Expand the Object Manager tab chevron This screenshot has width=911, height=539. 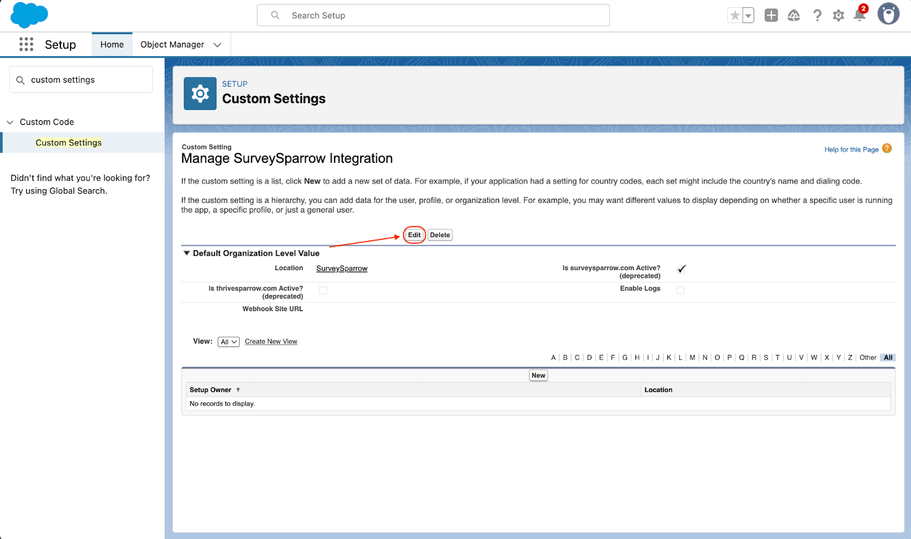tap(218, 45)
